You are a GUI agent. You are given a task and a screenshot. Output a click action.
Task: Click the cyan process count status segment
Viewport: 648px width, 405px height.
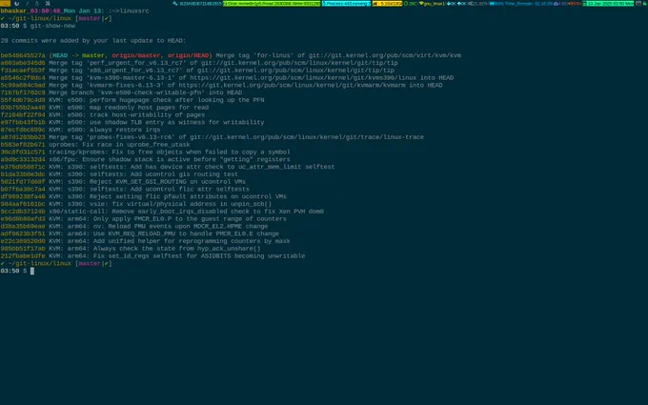click(346, 3)
